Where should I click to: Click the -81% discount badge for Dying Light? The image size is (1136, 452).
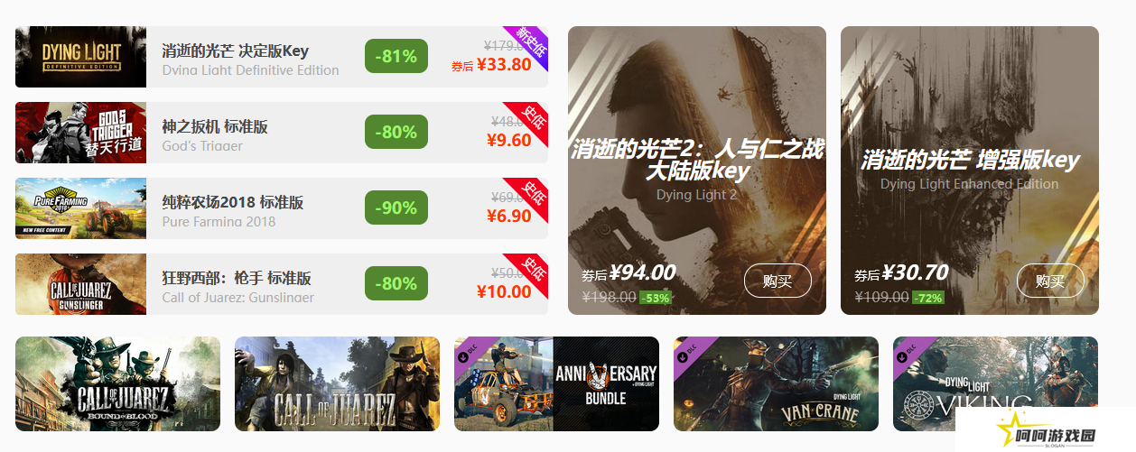tap(396, 56)
